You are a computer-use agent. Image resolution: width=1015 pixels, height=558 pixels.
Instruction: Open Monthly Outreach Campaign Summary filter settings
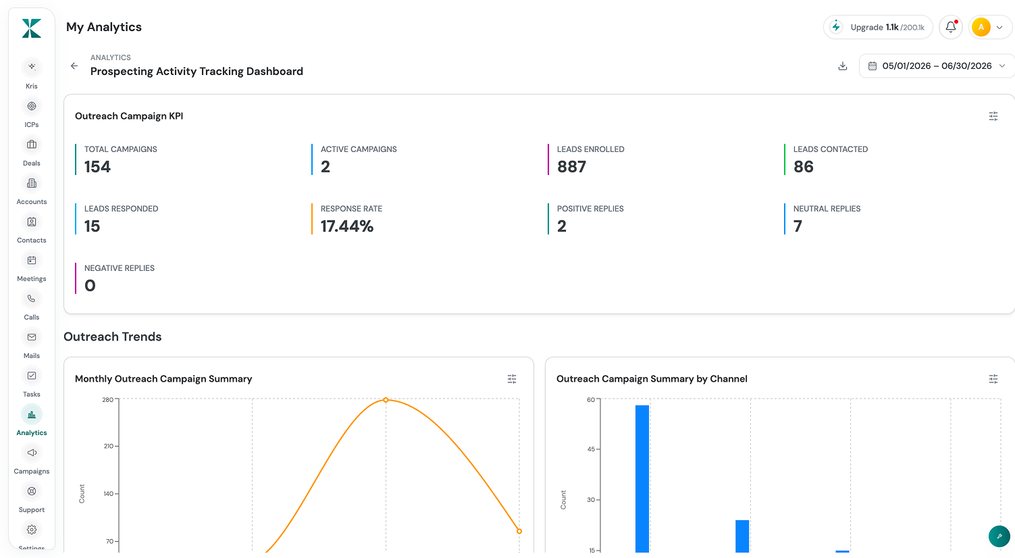[x=512, y=379]
